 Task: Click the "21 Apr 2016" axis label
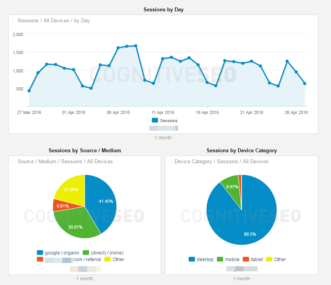(252, 112)
